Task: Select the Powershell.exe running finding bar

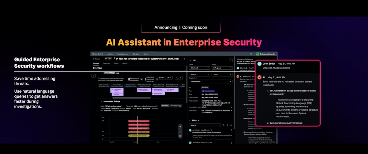Action: tap(139, 132)
